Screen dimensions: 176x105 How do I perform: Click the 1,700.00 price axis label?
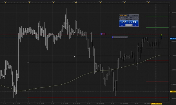pyautogui.click(x=173, y=98)
